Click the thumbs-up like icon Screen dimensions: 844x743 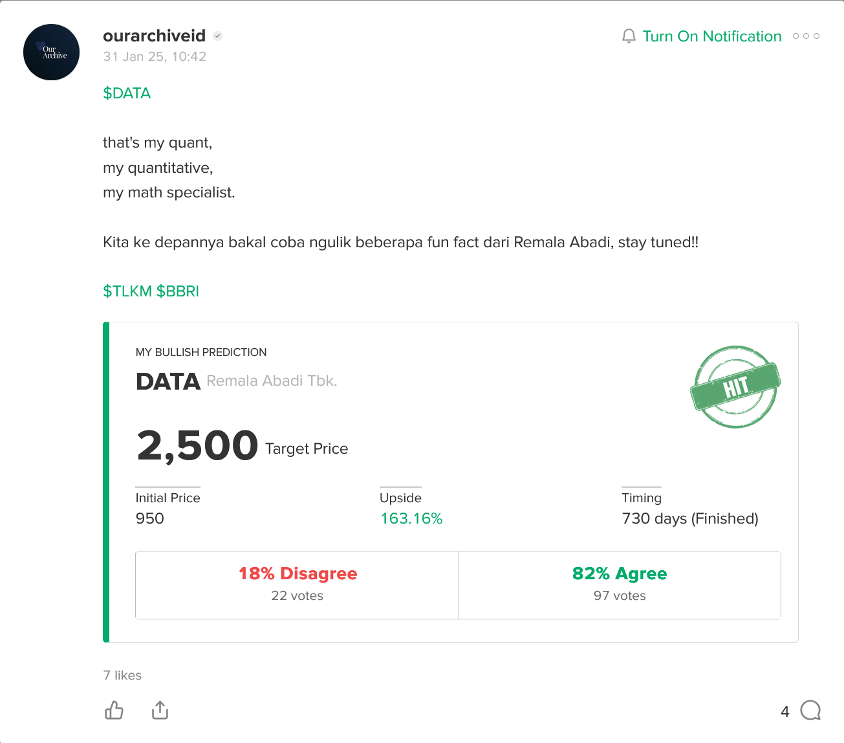coord(114,710)
